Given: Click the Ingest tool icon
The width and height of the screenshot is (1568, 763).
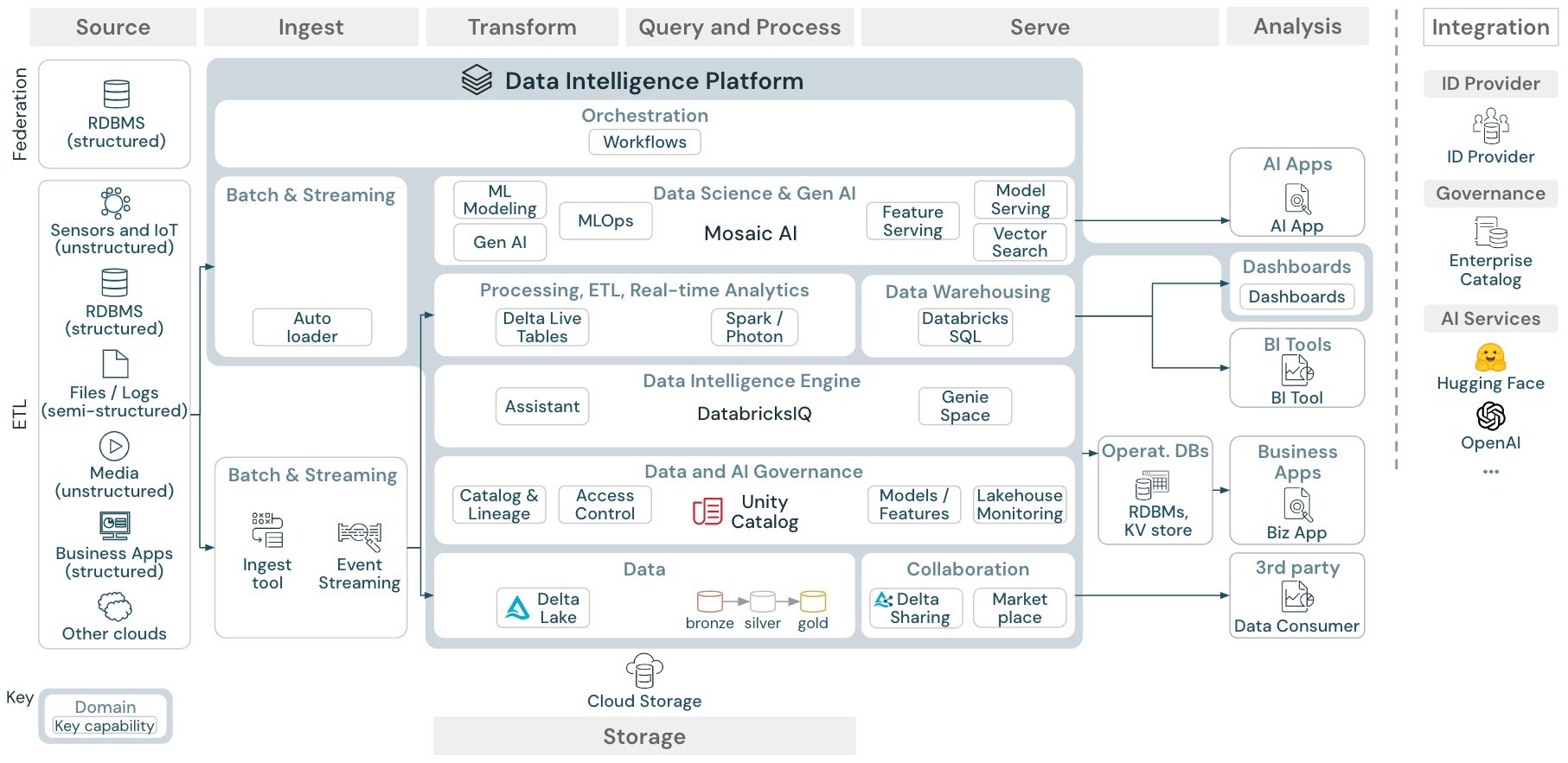Looking at the screenshot, I should pos(267,530).
